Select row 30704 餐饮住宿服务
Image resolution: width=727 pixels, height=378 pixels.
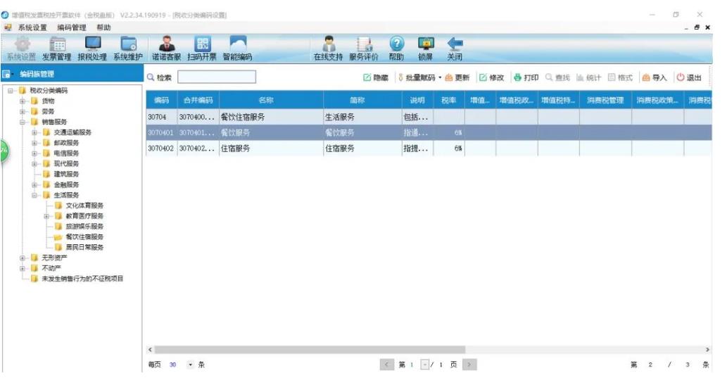(429, 117)
